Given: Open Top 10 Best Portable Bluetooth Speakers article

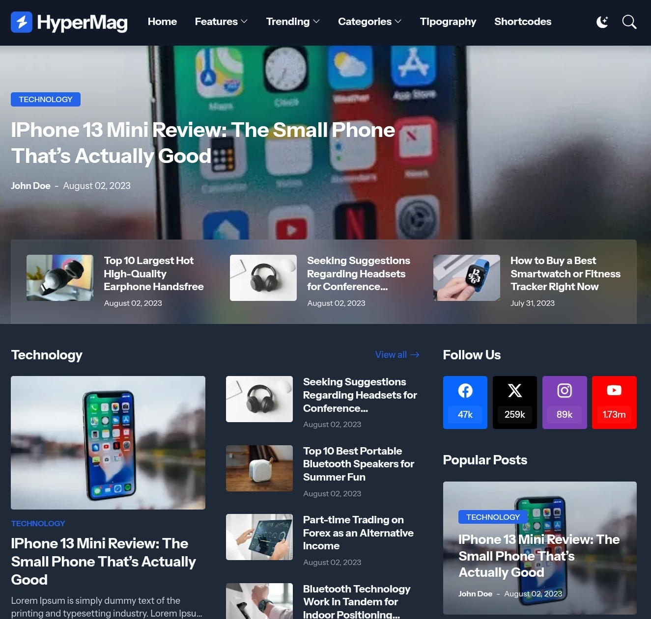Looking at the screenshot, I should pyautogui.click(x=359, y=464).
